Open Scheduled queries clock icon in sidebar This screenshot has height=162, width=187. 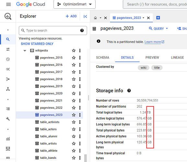click(8, 59)
